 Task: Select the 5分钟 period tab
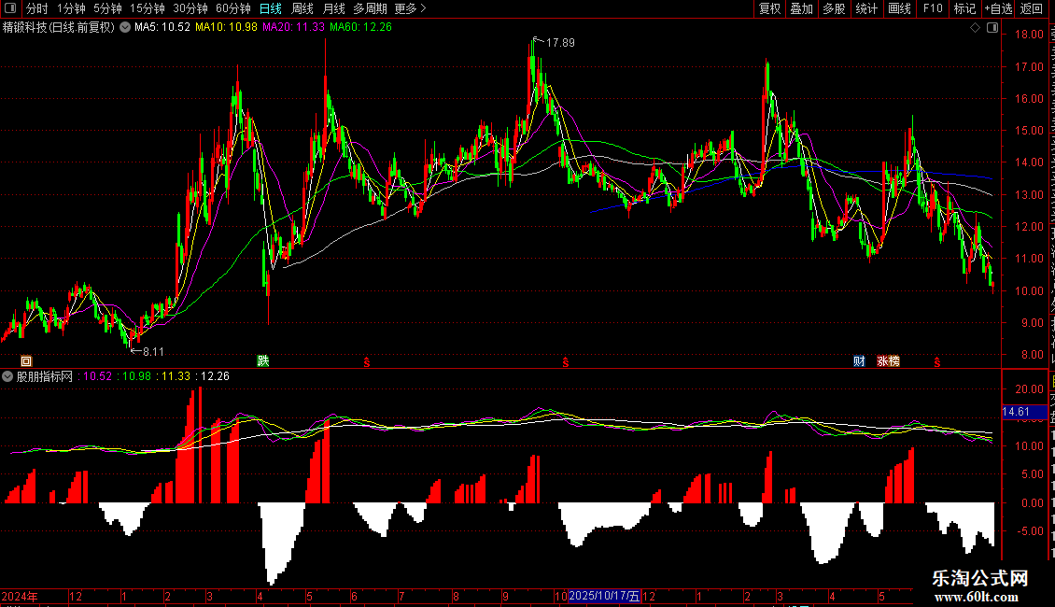107,8
